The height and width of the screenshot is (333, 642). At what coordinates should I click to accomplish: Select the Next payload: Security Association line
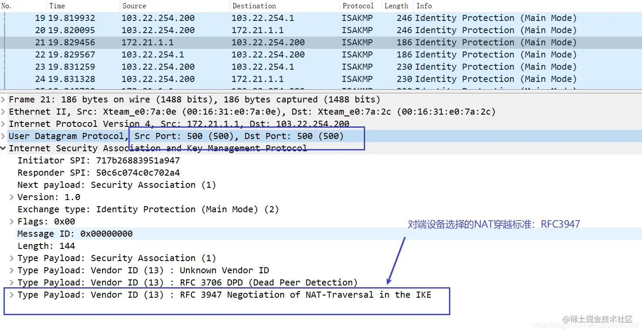coord(117,185)
